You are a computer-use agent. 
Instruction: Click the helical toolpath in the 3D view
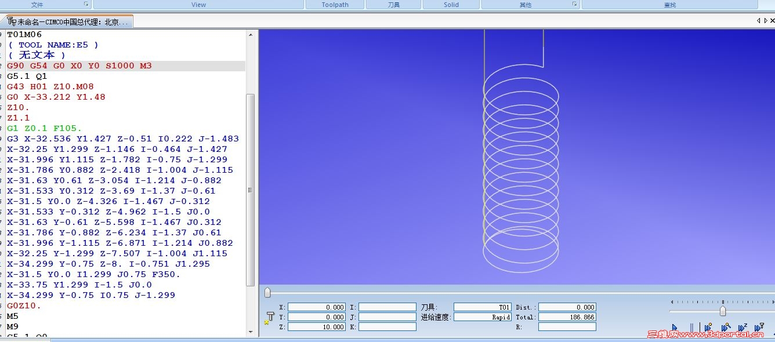click(x=521, y=168)
